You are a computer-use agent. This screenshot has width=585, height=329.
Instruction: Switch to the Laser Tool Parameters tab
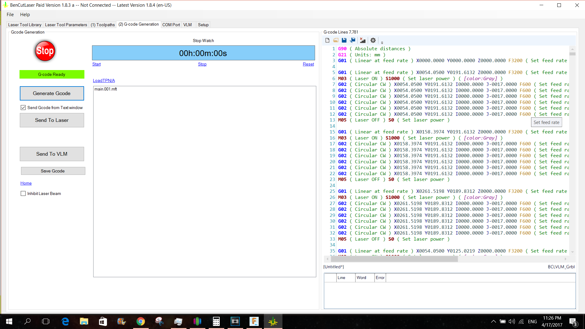coord(66,25)
